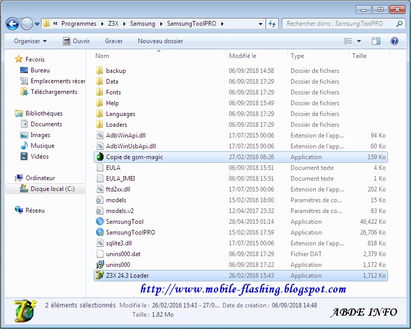
Task: Select ftd2xx.dll file icon
Action: [x=100, y=189]
